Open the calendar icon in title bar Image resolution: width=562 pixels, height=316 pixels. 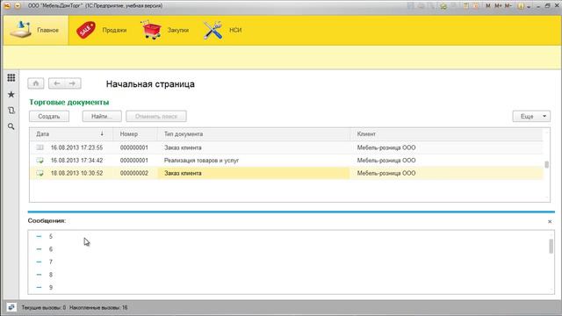(x=476, y=6)
